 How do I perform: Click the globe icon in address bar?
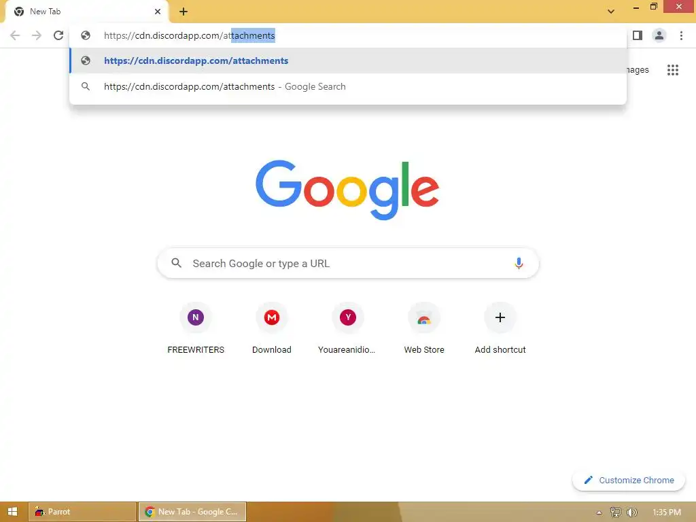(86, 35)
